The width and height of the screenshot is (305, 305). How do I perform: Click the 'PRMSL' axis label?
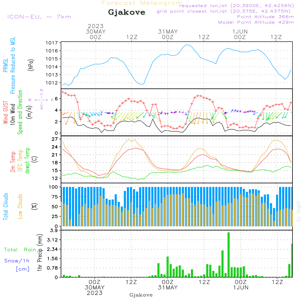5,65
